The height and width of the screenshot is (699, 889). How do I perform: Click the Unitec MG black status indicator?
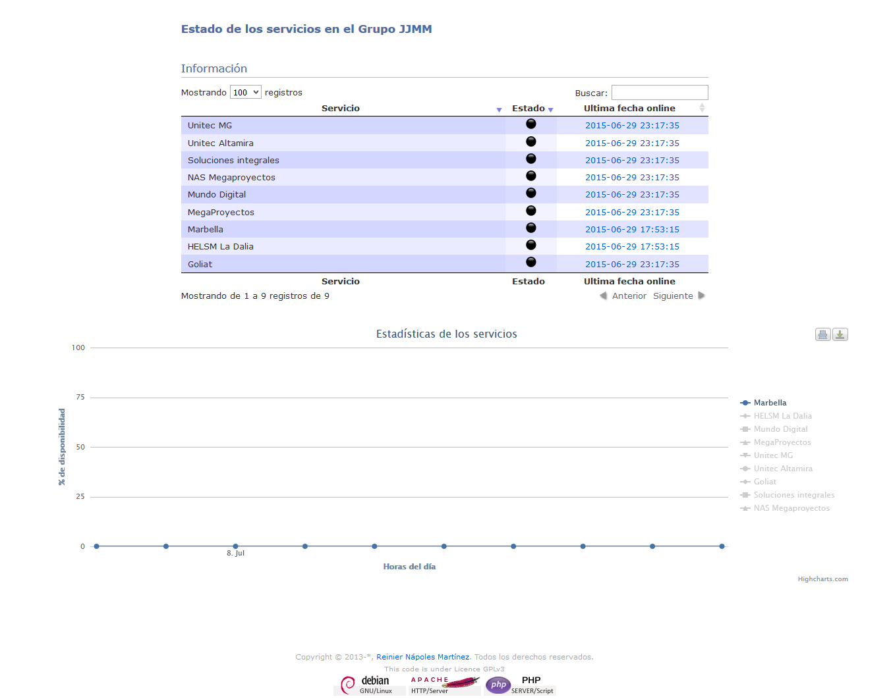(531, 124)
